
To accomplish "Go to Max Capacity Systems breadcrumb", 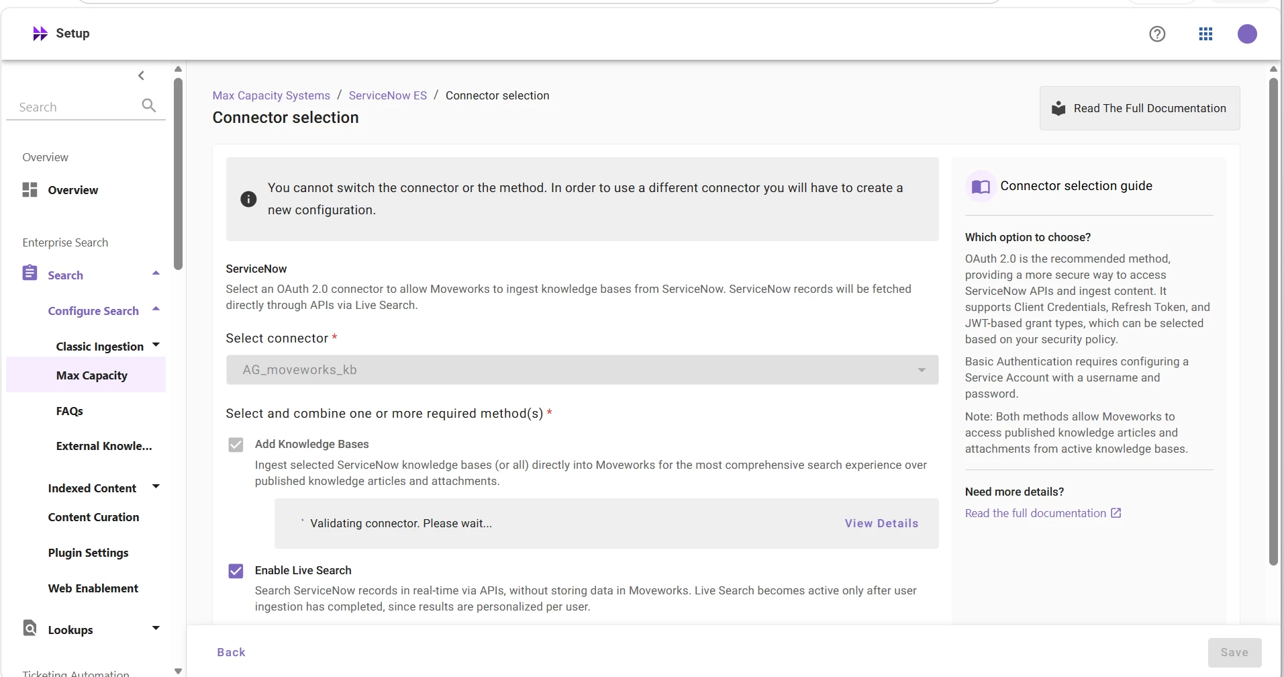I will [271, 95].
